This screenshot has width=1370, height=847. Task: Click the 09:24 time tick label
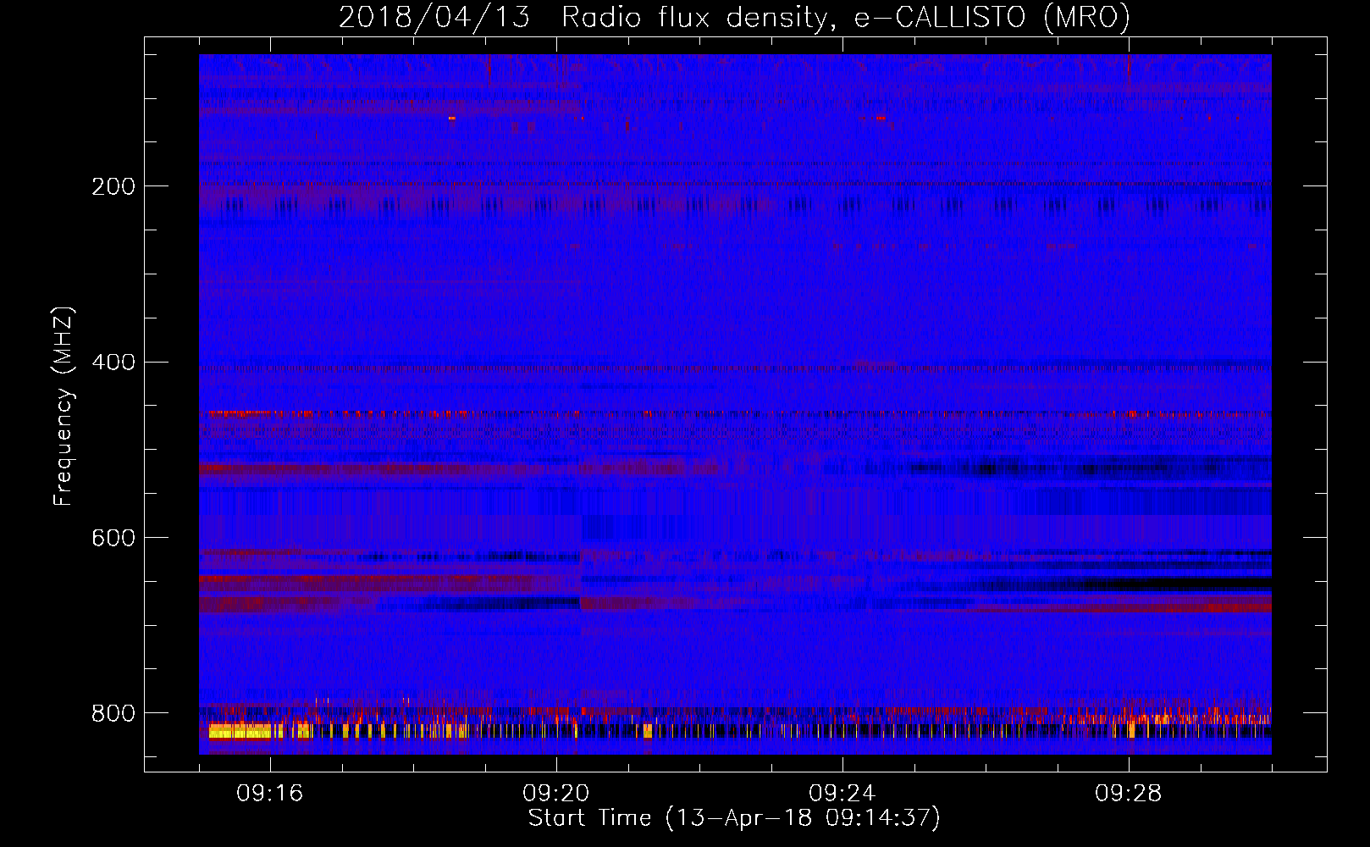pyautogui.click(x=842, y=794)
